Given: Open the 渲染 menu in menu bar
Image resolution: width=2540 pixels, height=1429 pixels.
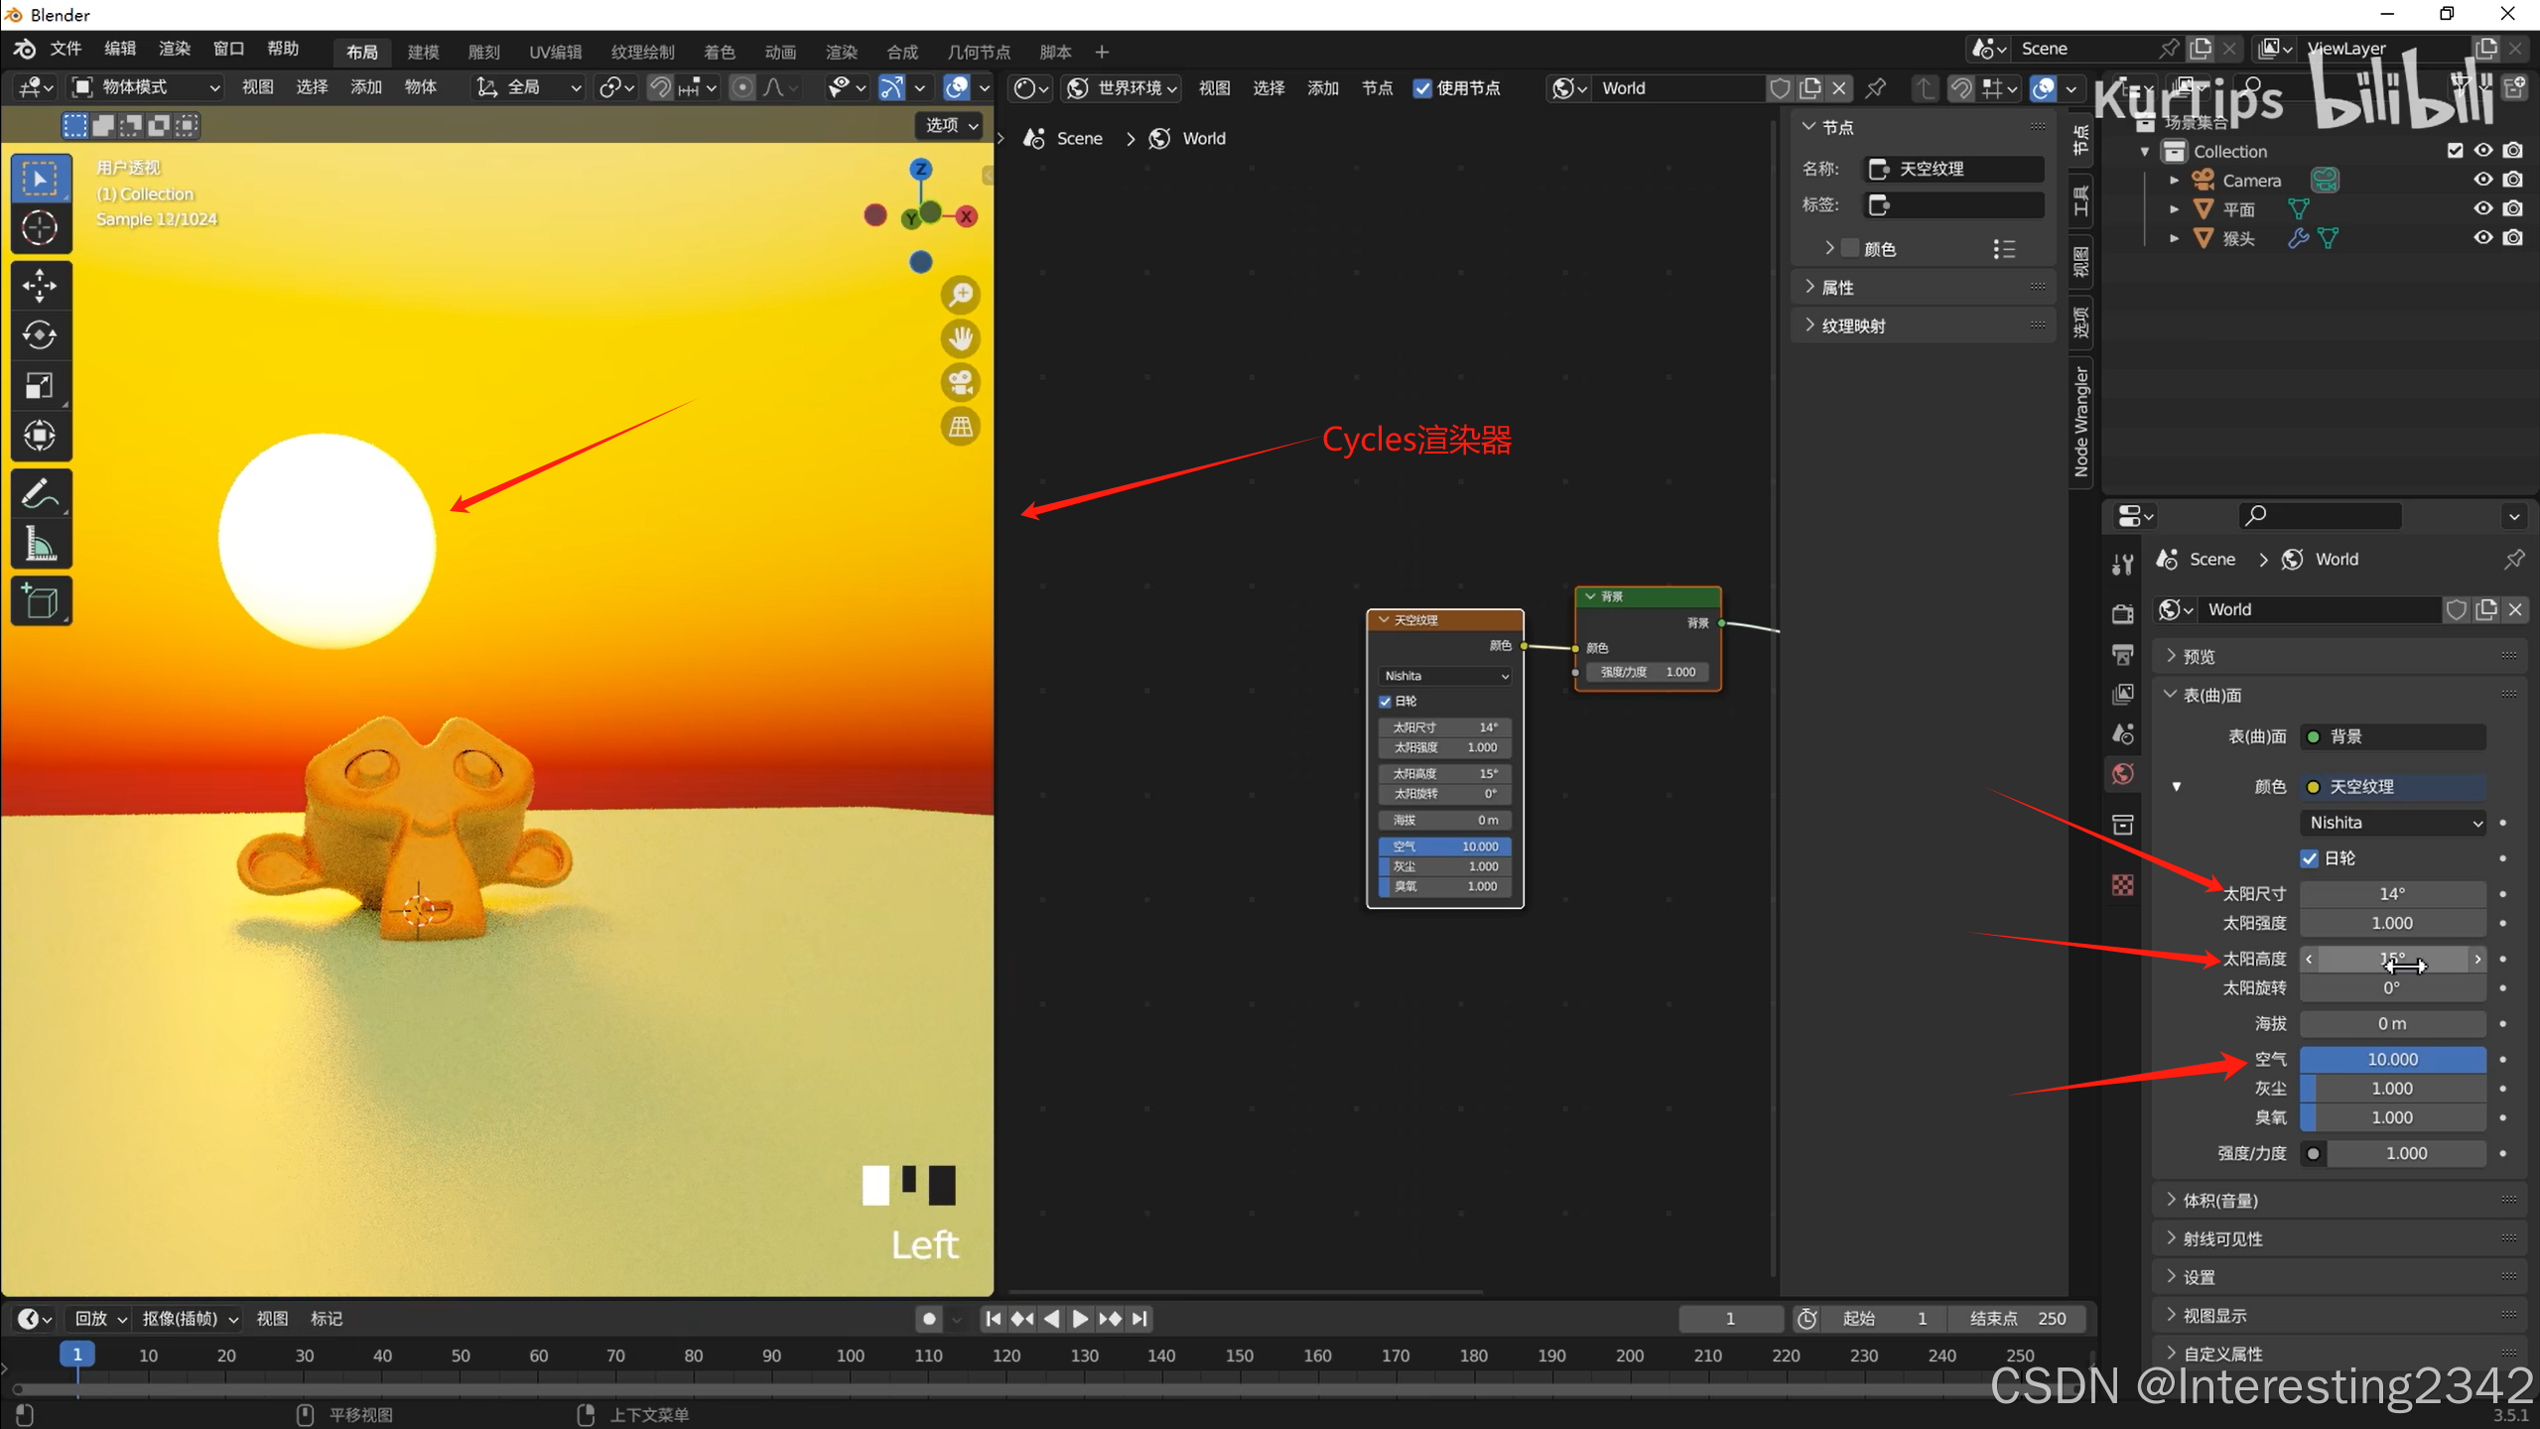Looking at the screenshot, I should point(174,49).
